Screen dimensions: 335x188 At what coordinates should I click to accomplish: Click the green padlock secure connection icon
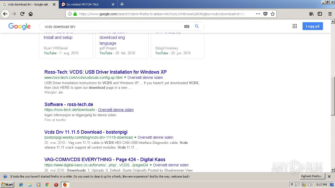(75, 14)
